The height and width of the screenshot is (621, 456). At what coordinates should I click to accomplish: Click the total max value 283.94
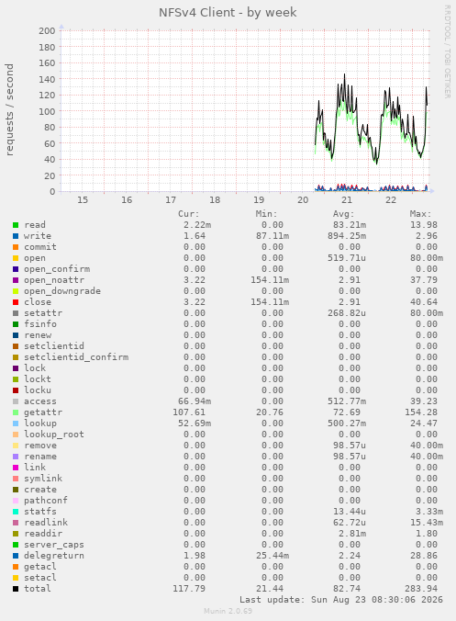click(x=421, y=589)
